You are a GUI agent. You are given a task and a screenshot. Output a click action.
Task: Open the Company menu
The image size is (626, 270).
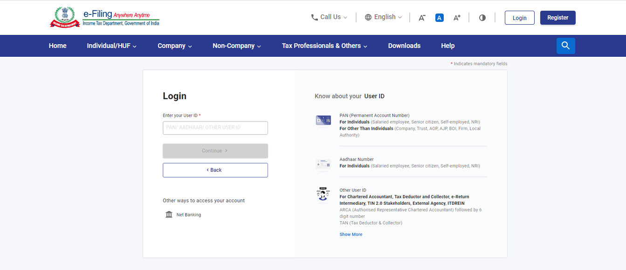tap(174, 46)
